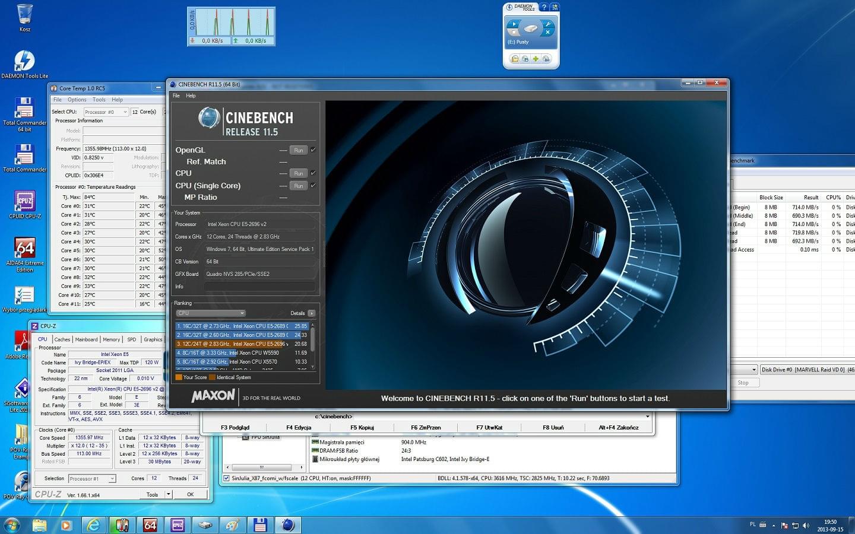
Task: Switch to AIDA64 taskbar icon
Action: [150, 525]
